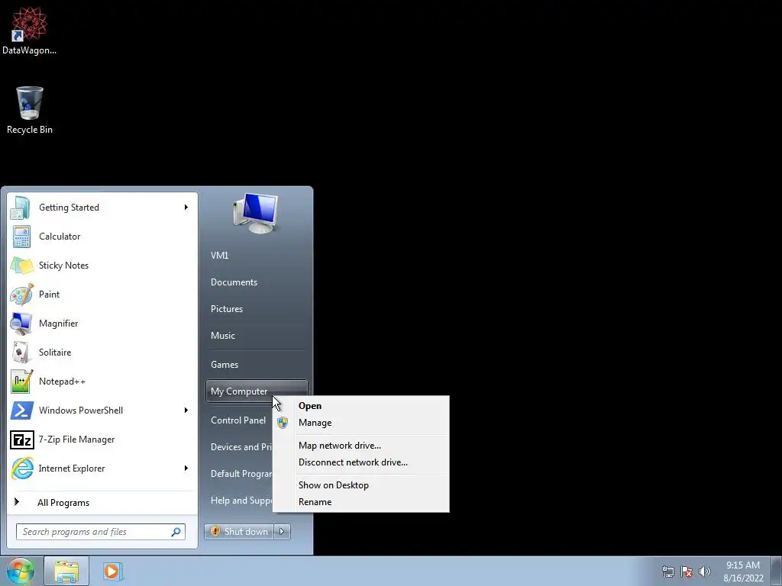Open the VM1 user folder link

click(219, 256)
